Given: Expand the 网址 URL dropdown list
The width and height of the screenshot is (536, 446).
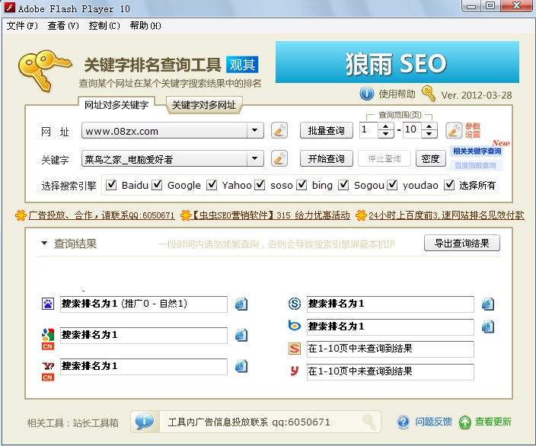Looking at the screenshot, I should pos(254,130).
